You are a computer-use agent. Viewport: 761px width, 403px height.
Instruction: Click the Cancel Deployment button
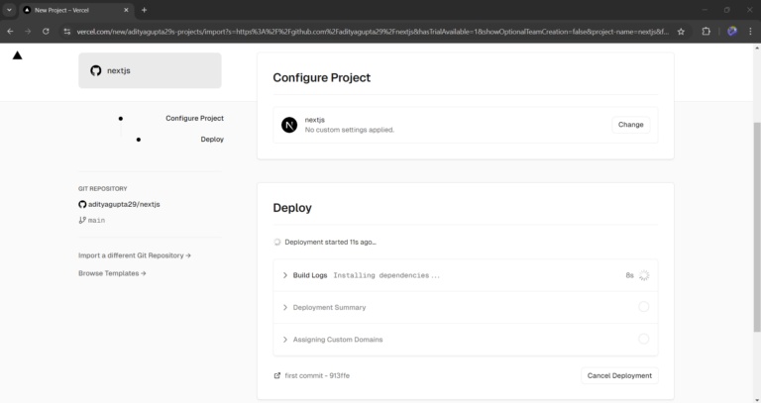[619, 375]
